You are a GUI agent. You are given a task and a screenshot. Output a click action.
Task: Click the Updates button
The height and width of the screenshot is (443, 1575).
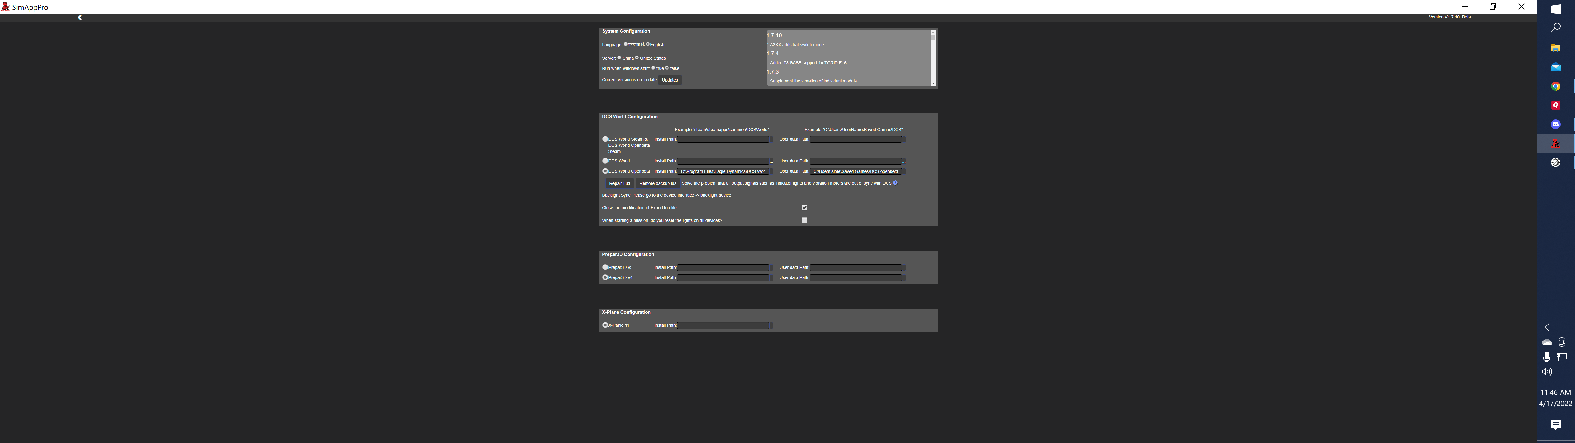pos(670,80)
